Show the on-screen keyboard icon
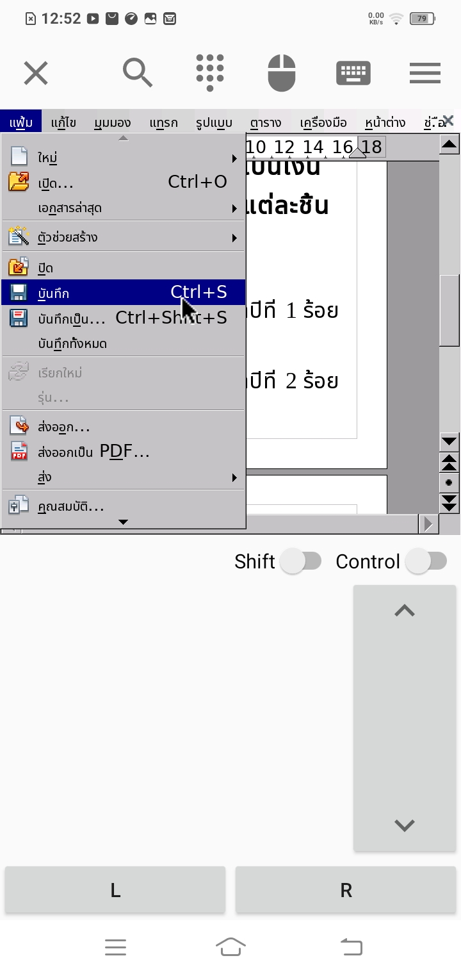 [x=353, y=73]
